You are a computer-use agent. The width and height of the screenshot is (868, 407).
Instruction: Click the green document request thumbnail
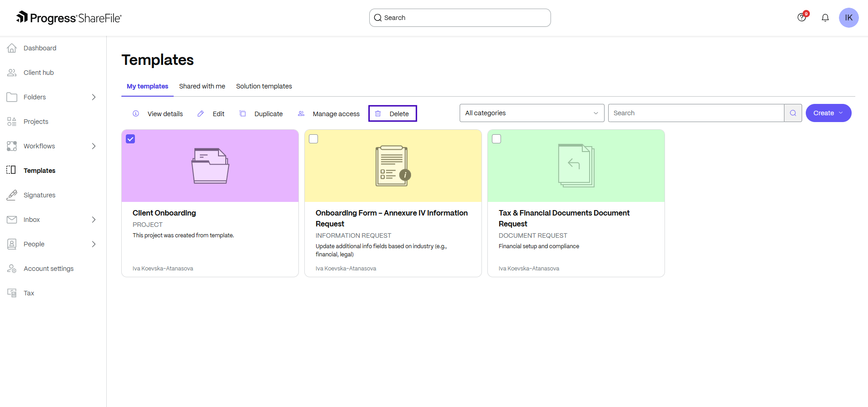coord(576,166)
